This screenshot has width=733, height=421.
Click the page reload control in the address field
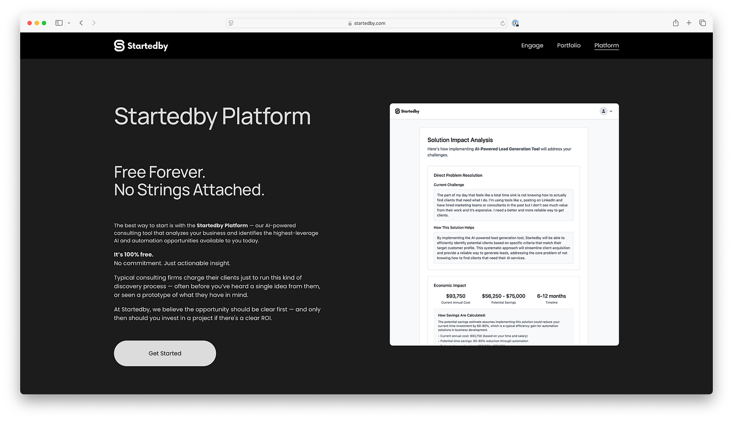coord(502,23)
